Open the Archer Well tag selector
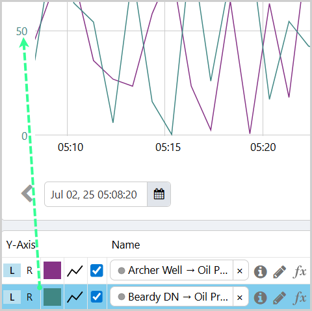Viewport: 312px width, 311px height. pos(172,270)
